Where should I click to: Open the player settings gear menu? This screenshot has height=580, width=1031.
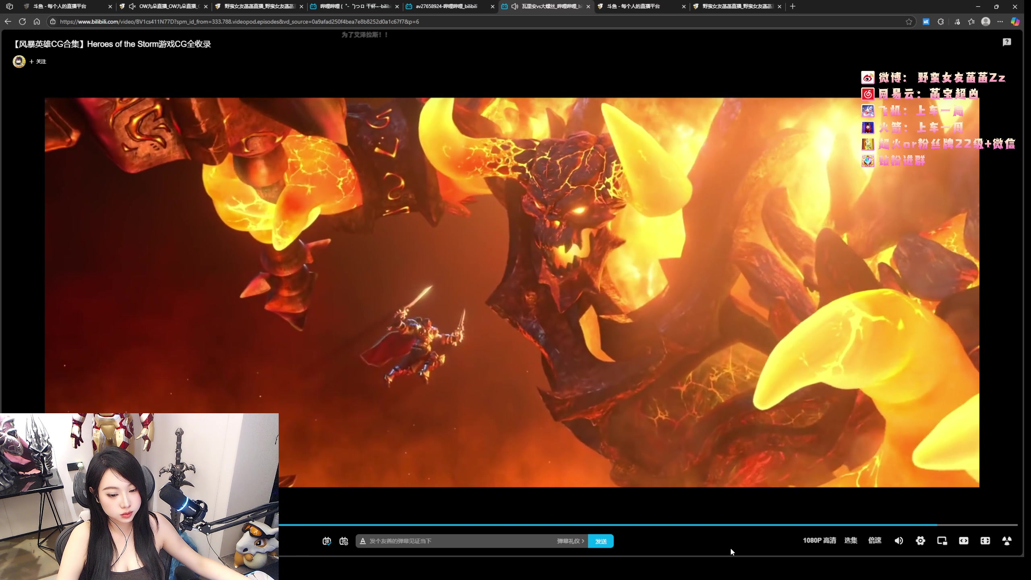920,541
